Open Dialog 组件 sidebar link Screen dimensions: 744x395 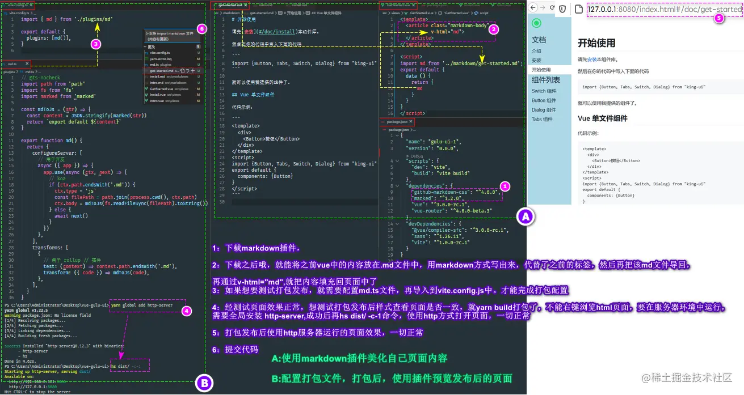544,110
